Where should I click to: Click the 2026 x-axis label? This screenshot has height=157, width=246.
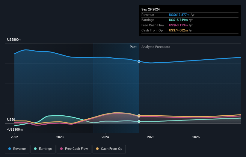click(196, 137)
